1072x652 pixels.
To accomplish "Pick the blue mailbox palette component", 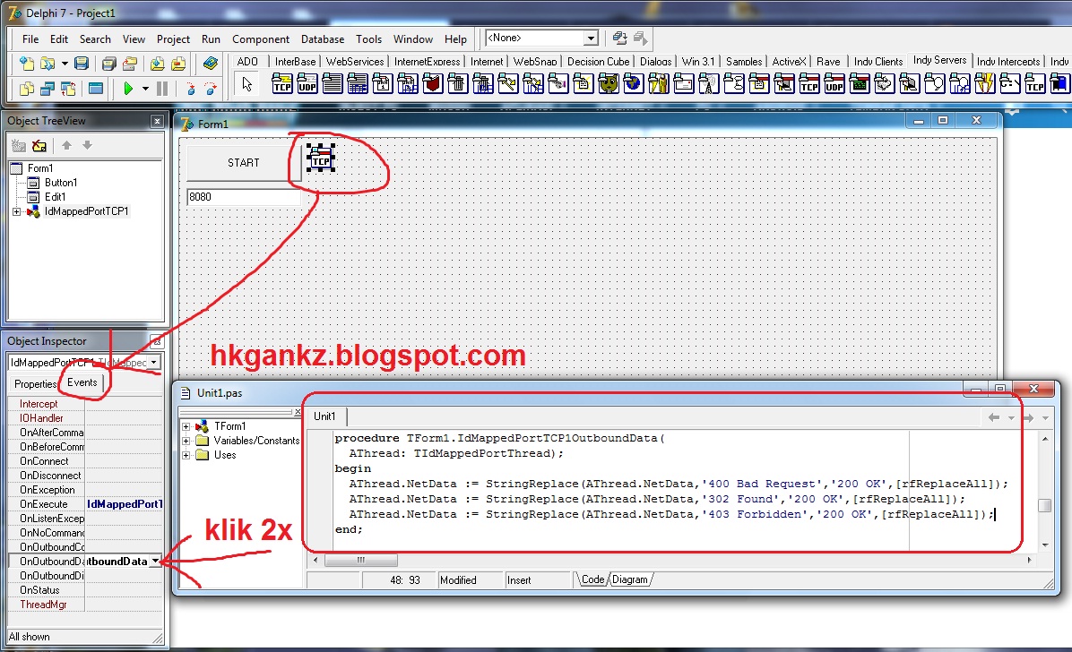I will 1060,84.
